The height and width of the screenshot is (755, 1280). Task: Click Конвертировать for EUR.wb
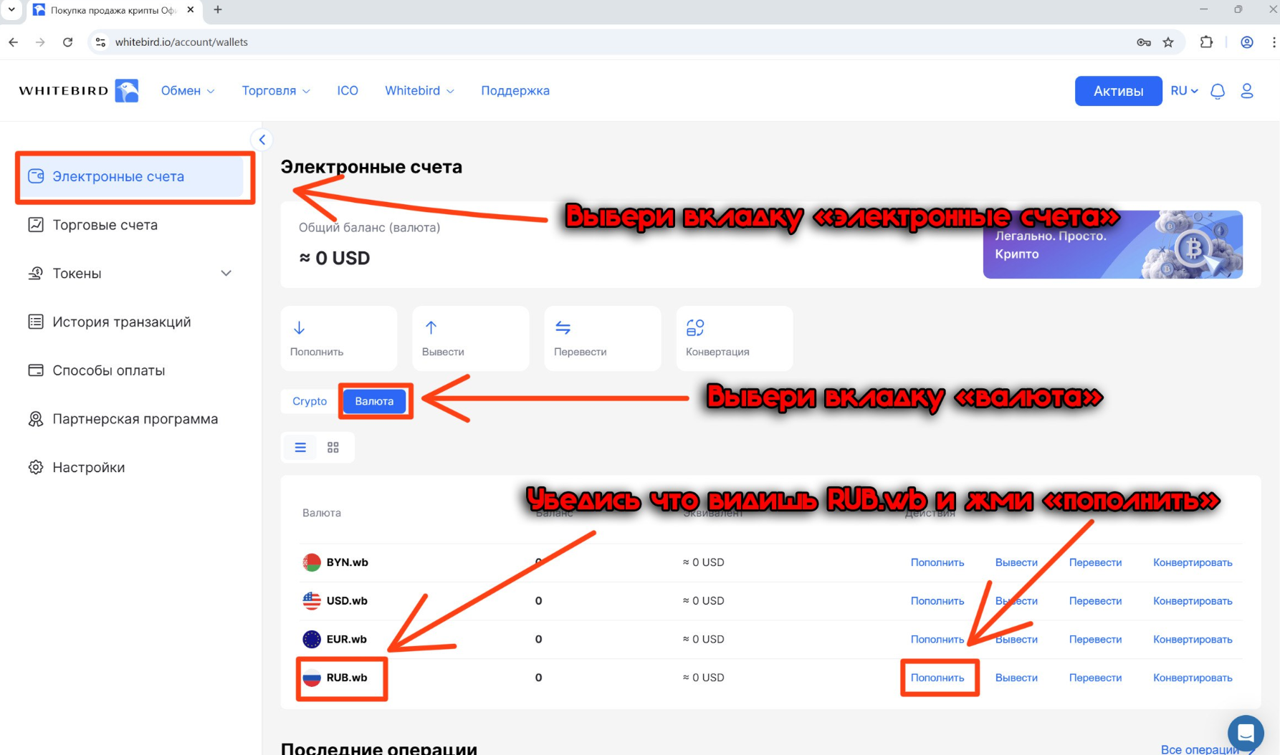coord(1193,639)
